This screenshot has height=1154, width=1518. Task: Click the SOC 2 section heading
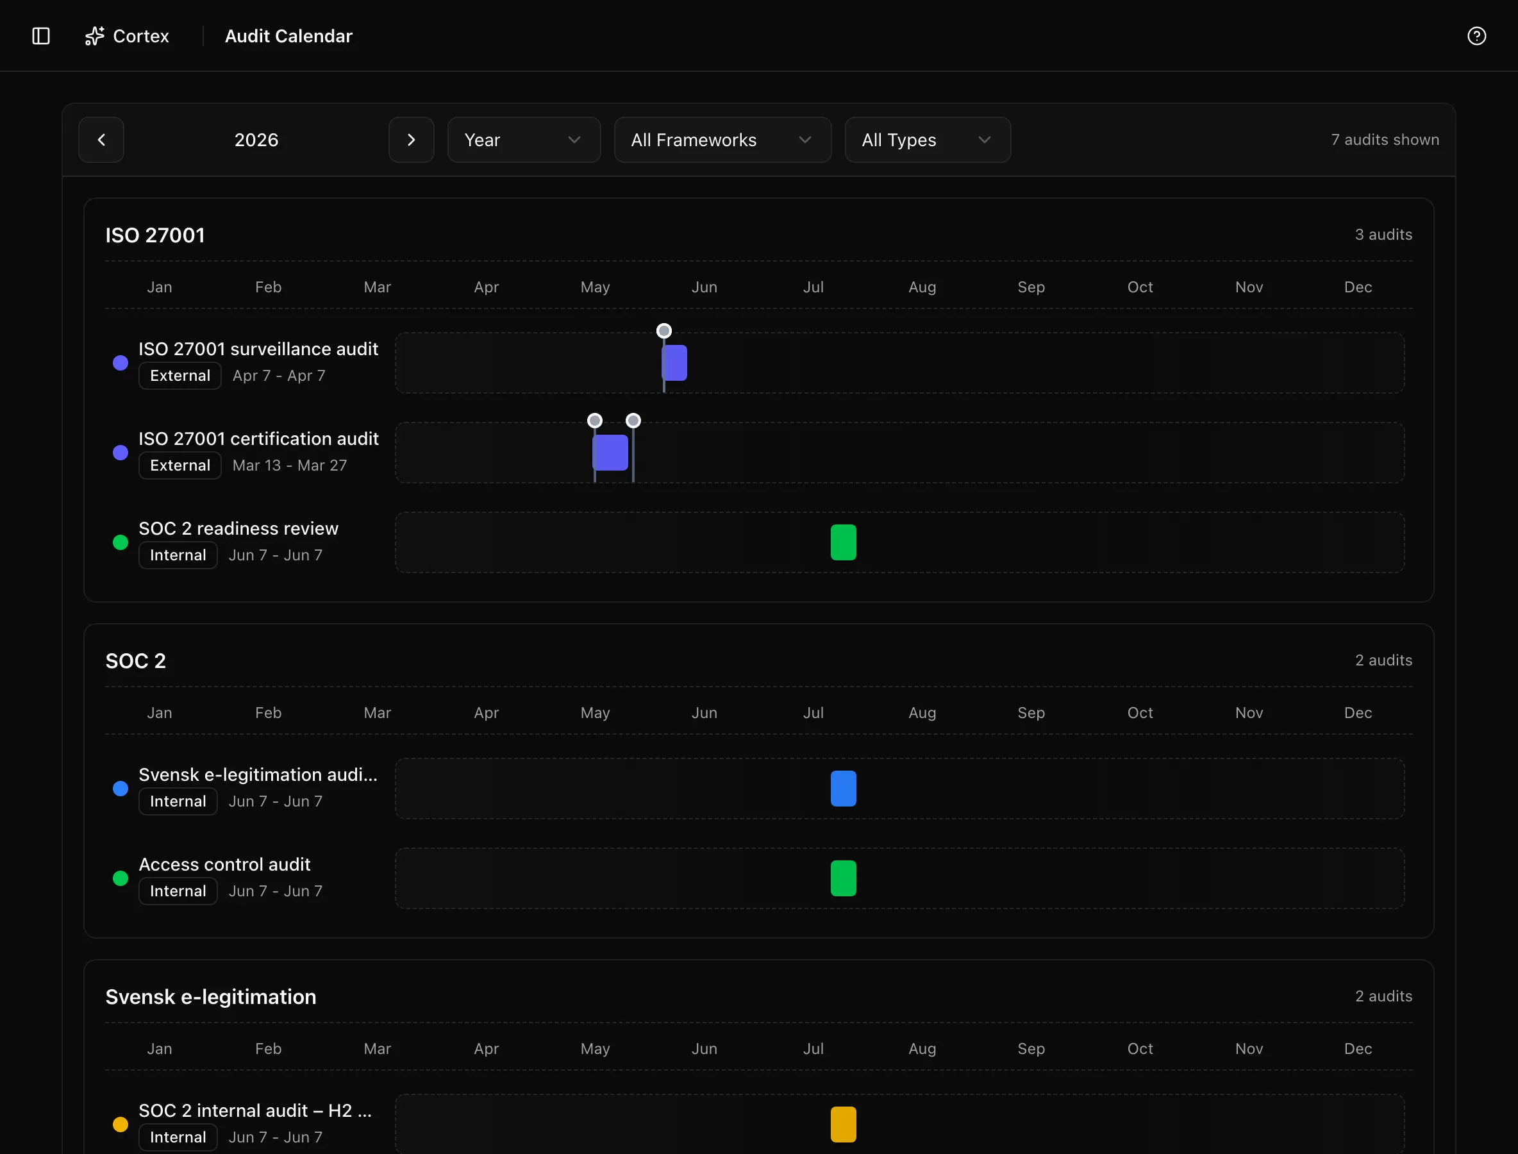click(x=135, y=661)
